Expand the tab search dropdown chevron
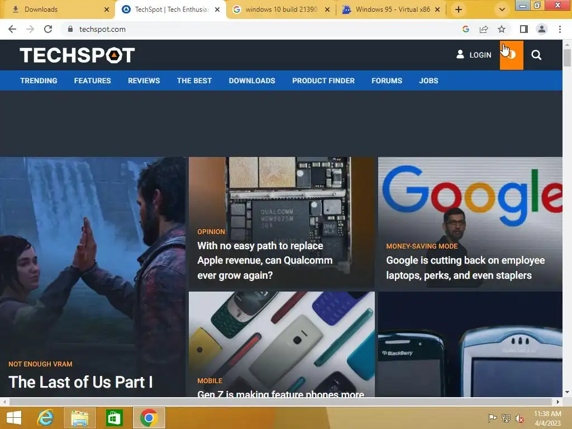Viewport: 572px width, 429px height. pos(502,9)
